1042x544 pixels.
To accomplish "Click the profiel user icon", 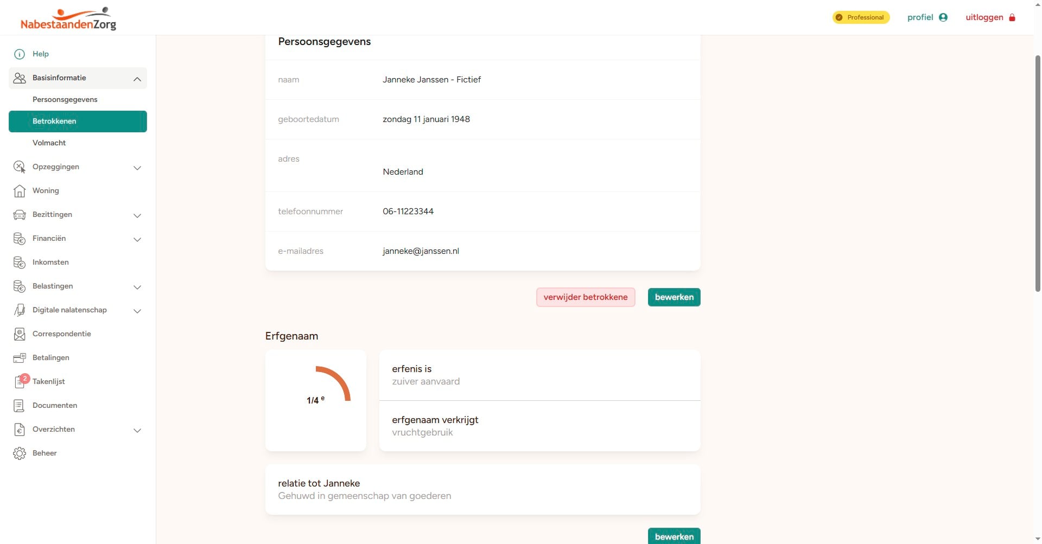I will coord(943,17).
